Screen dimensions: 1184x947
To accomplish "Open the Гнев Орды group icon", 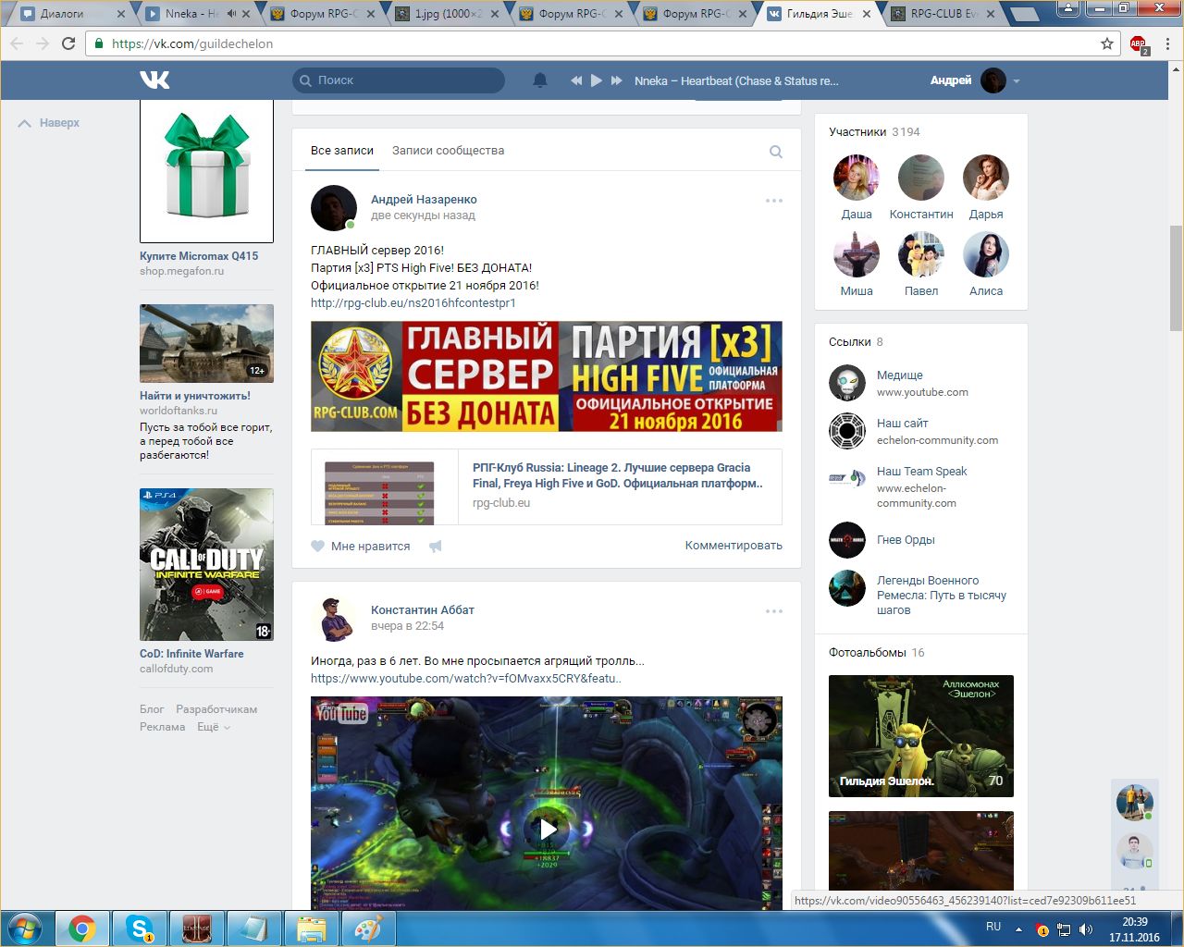I will (847, 540).
